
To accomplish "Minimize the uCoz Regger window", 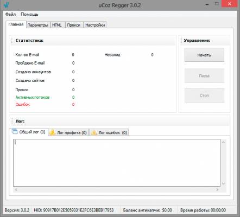I will [207, 4].
